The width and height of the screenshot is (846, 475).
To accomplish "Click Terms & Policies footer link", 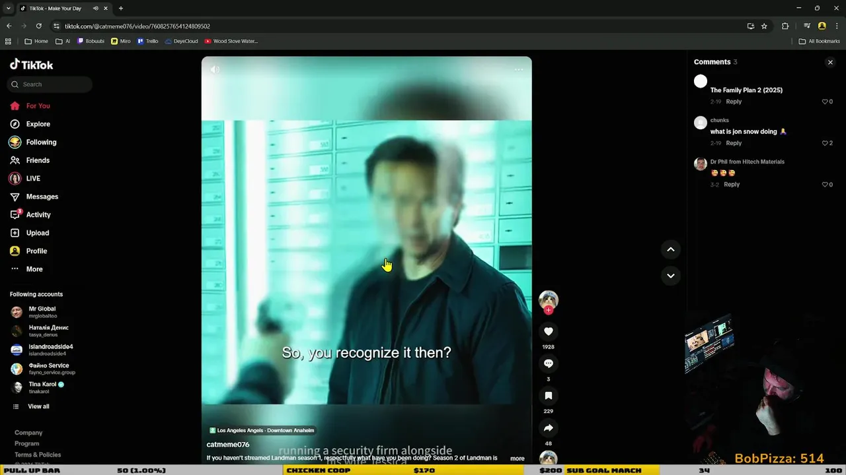I will click(38, 455).
